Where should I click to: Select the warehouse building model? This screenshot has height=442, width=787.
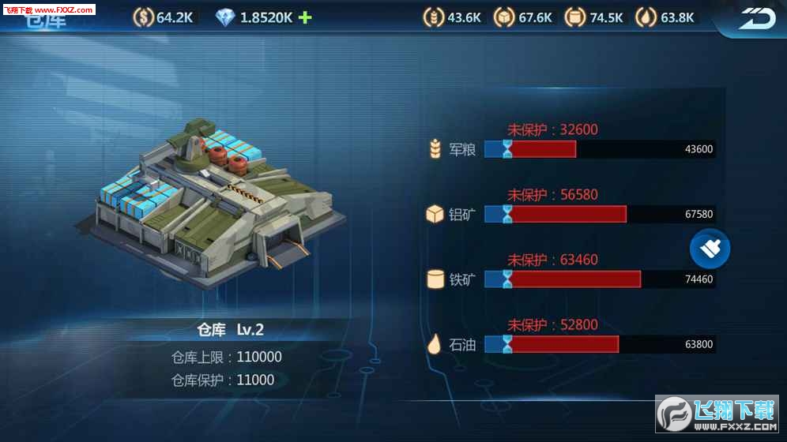211,203
